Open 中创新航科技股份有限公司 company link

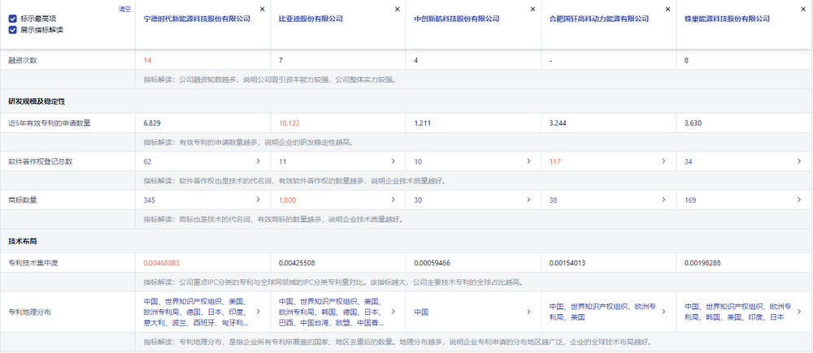click(457, 19)
